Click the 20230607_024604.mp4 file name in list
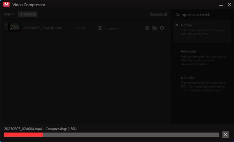Image resolution: width=234 pixels, height=142 pixels. click(x=42, y=28)
